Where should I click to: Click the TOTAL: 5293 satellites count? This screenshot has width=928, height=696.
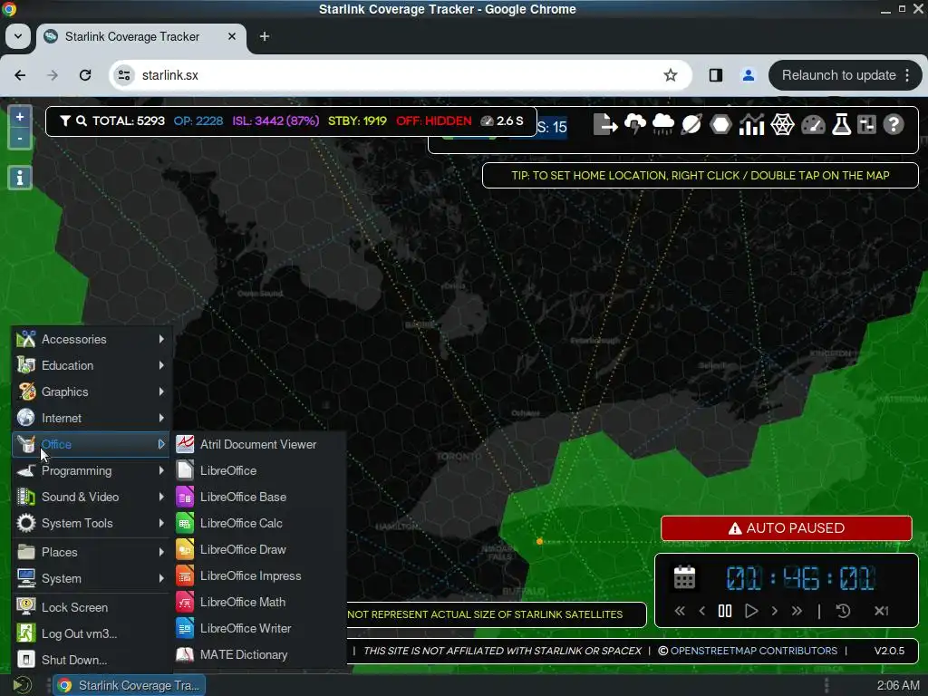(129, 121)
